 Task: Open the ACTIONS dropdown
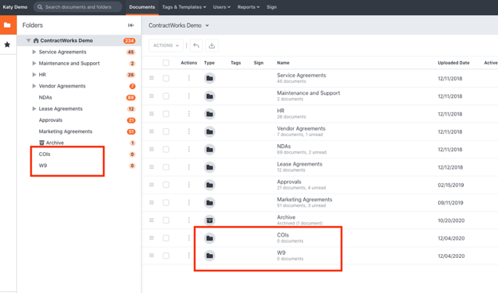[166, 45]
